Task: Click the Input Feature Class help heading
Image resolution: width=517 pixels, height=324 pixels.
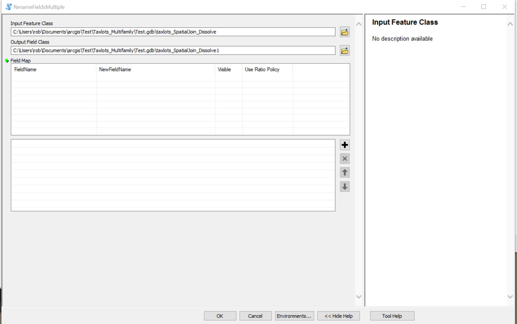Action: coord(405,22)
